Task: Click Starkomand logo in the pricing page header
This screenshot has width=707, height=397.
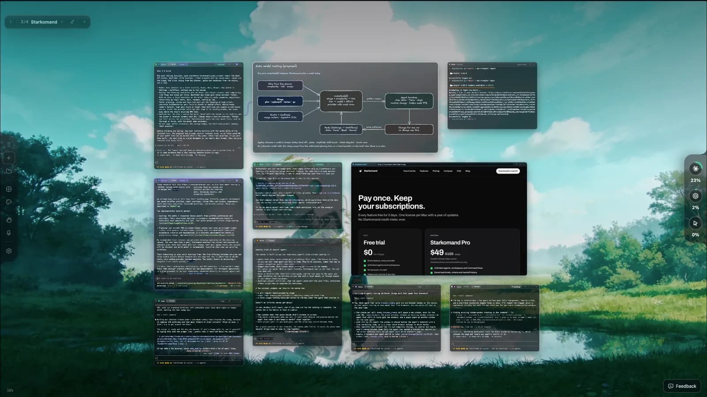Action: pos(369,171)
